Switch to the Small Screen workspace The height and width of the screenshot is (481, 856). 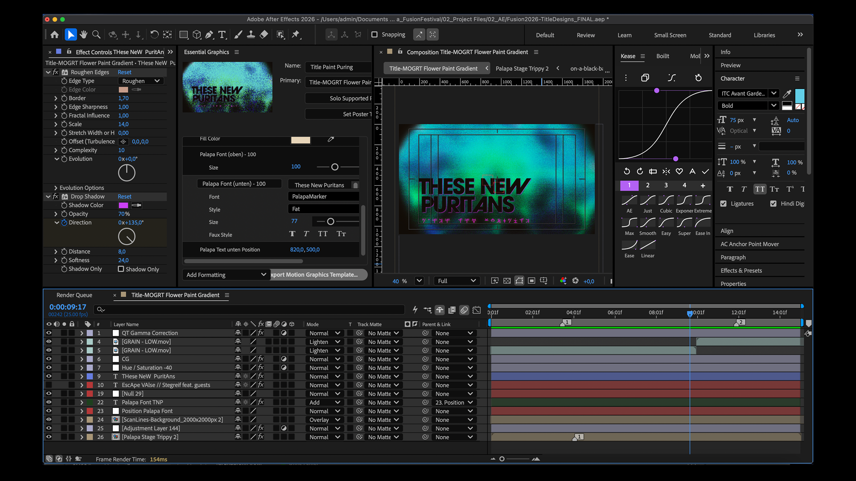[x=670, y=35]
